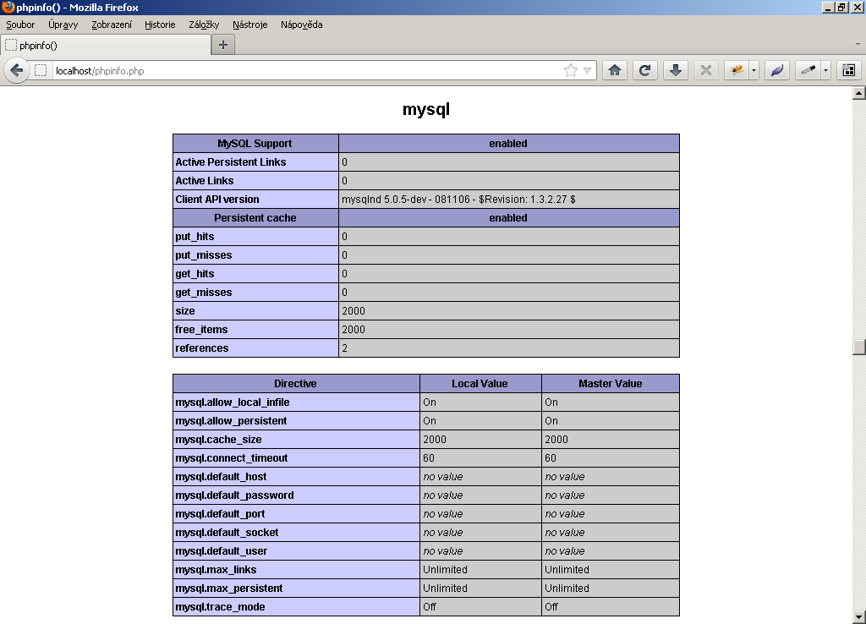Click the eyedropper color picker icon
Screen dimensions: 866x624
(x=808, y=70)
